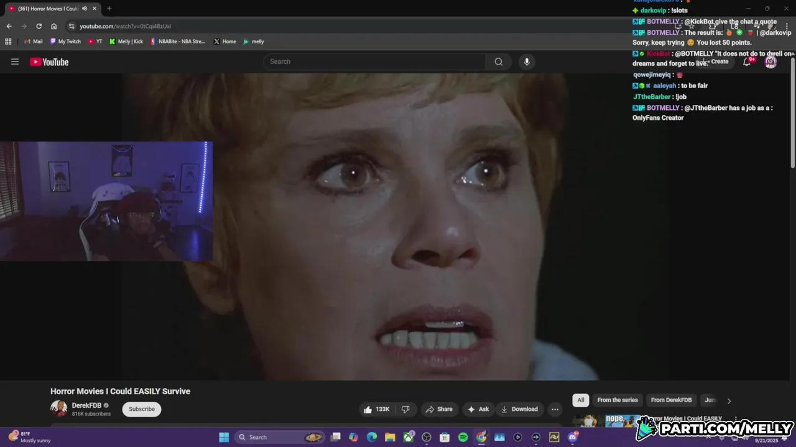This screenshot has height=447, width=796.
Task: Download the video
Action: [519, 409]
